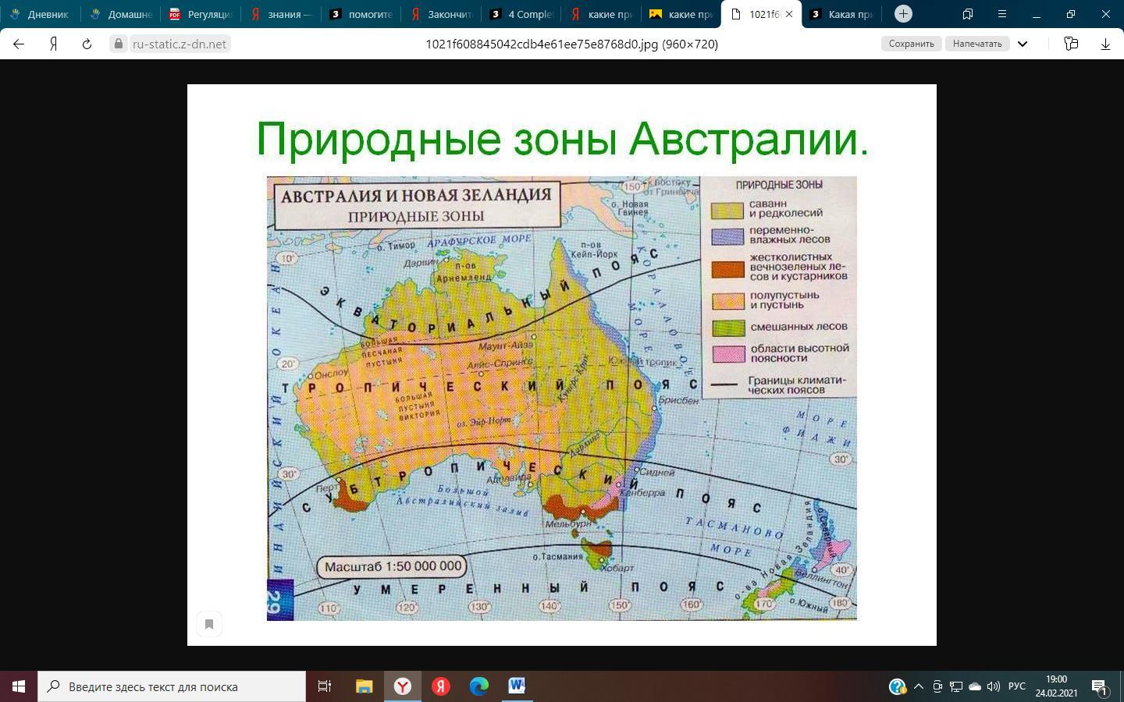
Task: Launch Microsoft Word from the taskbar
Action: pyautogui.click(x=517, y=686)
